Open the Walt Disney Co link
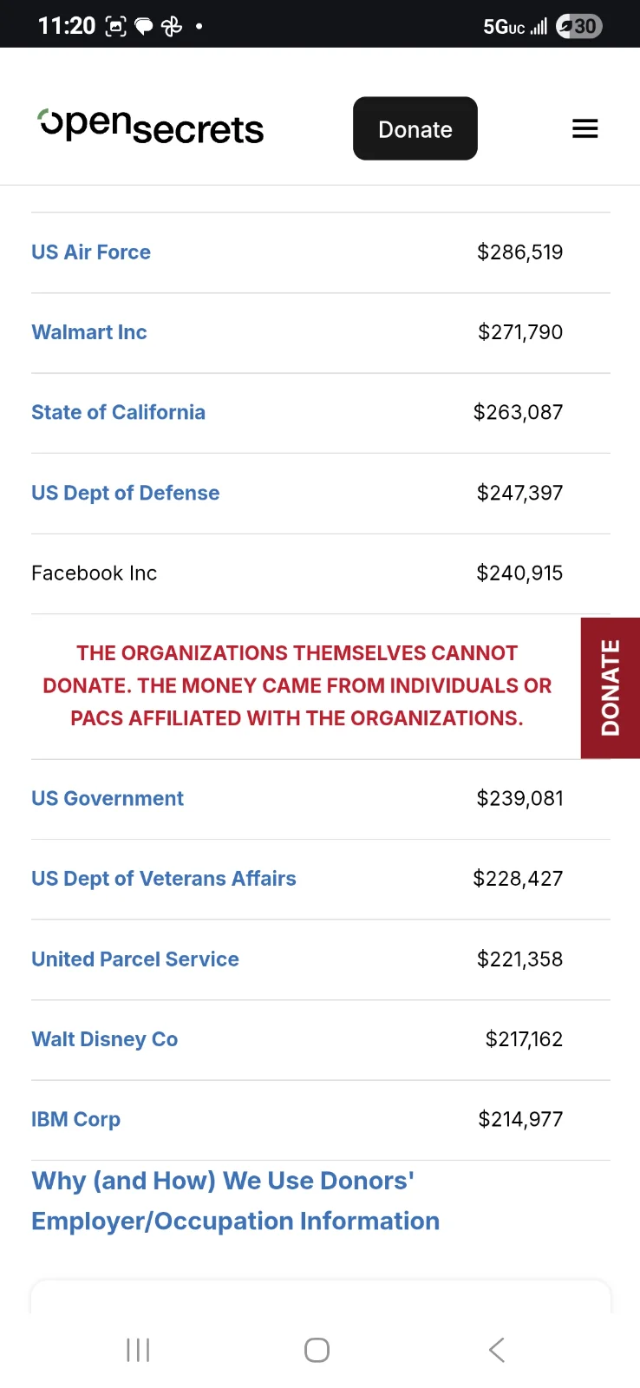 105,1039
